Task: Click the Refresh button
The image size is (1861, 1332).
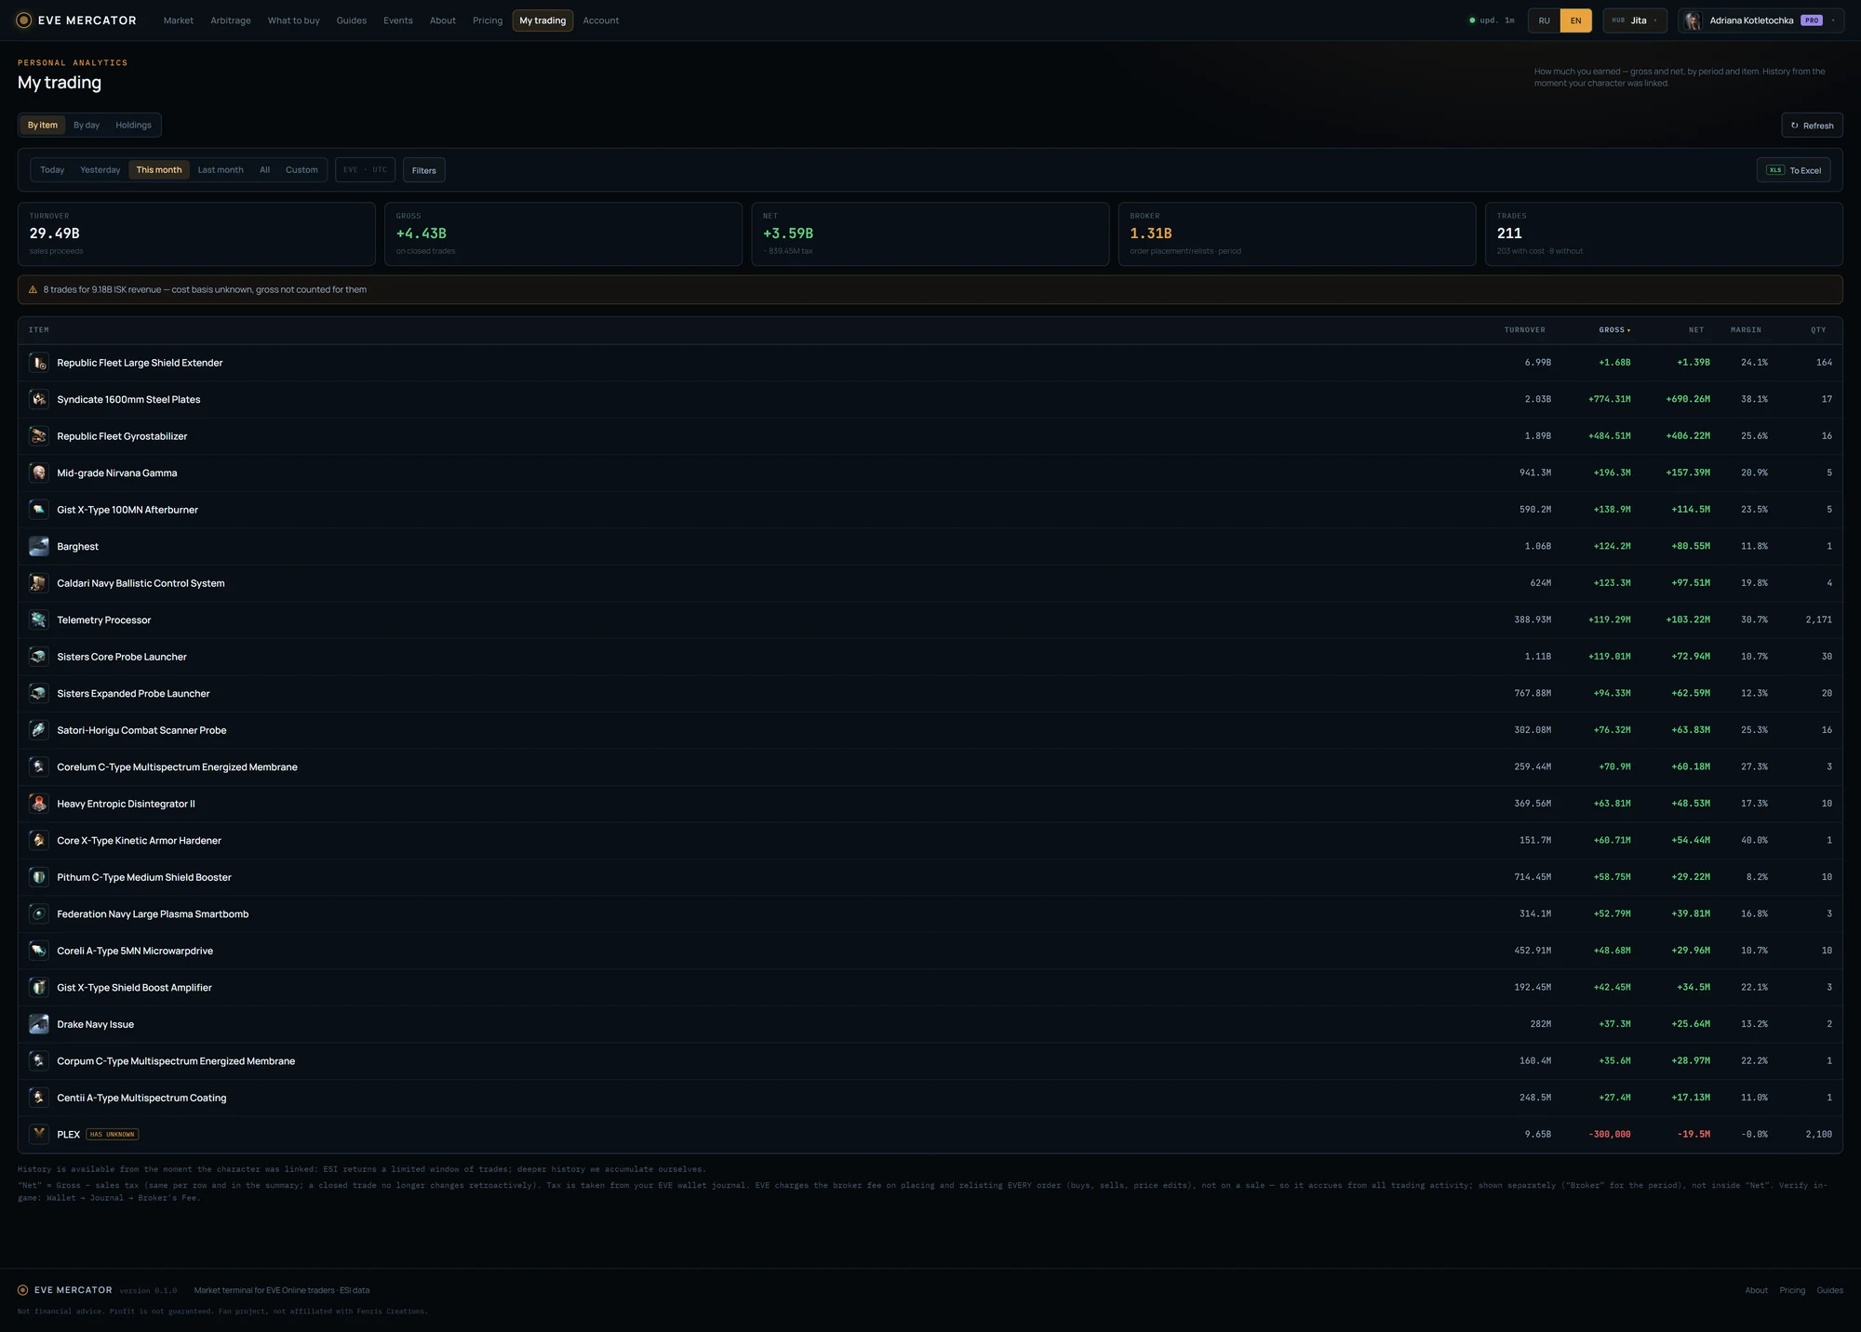Action: 1812,126
